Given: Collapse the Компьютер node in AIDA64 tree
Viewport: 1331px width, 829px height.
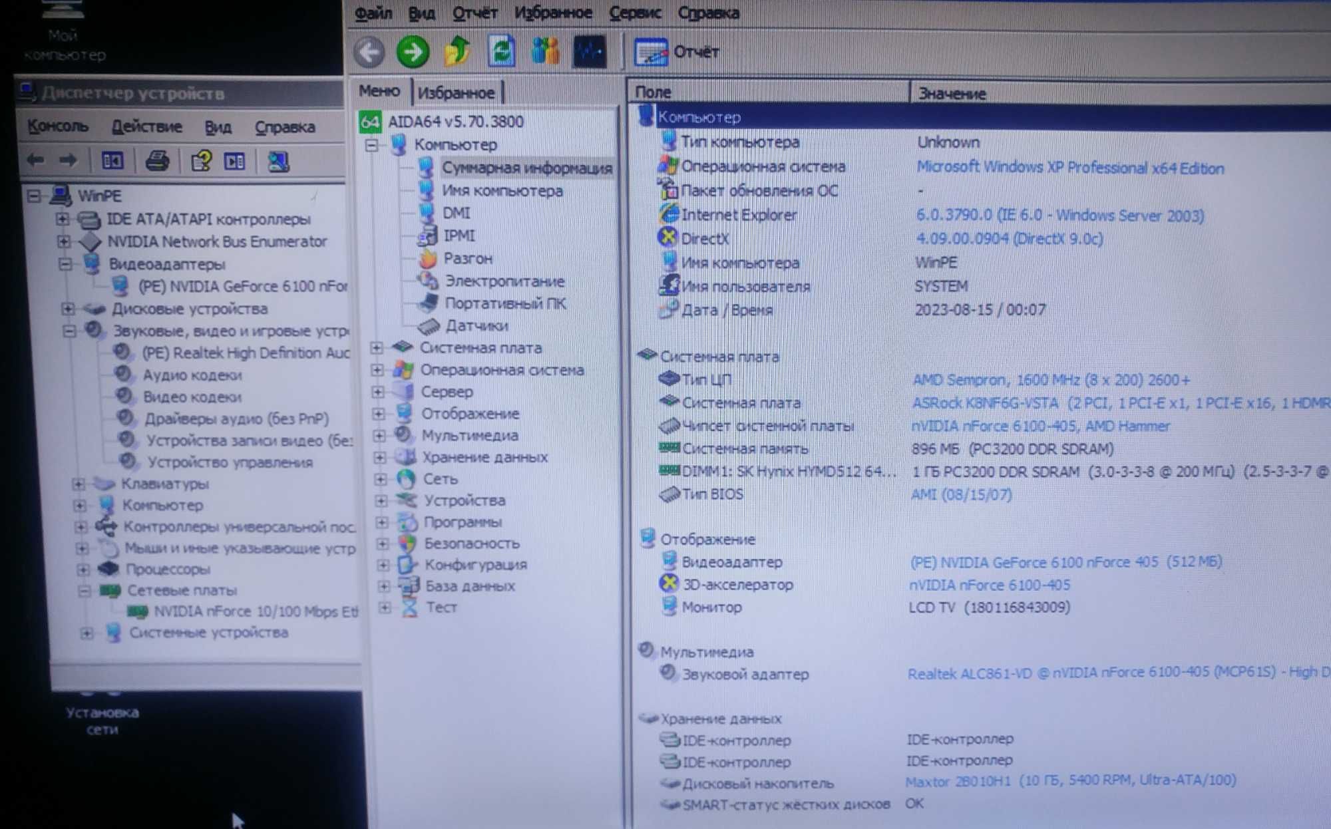Looking at the screenshot, I should pos(371,144).
